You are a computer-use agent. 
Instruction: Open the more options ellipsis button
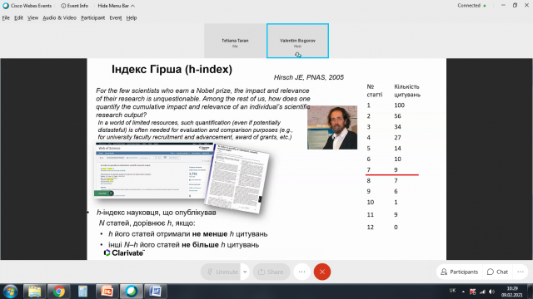[x=301, y=272]
